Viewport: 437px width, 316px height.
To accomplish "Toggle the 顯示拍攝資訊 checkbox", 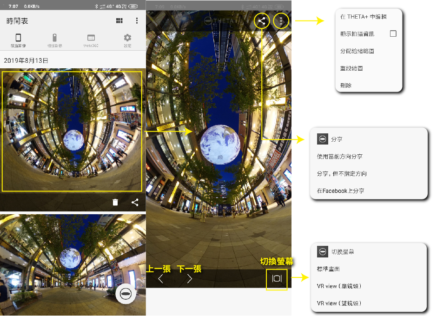I will coord(393,34).
